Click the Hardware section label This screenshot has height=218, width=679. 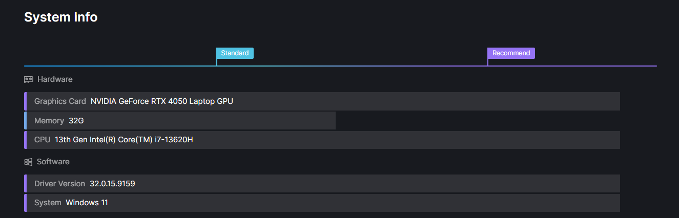pyautogui.click(x=55, y=79)
